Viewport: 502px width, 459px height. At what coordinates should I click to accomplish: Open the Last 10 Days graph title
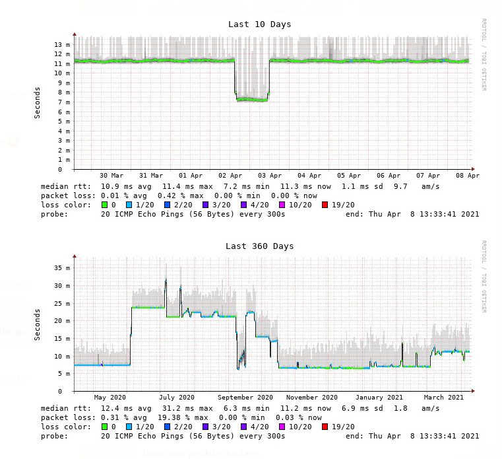pos(259,24)
